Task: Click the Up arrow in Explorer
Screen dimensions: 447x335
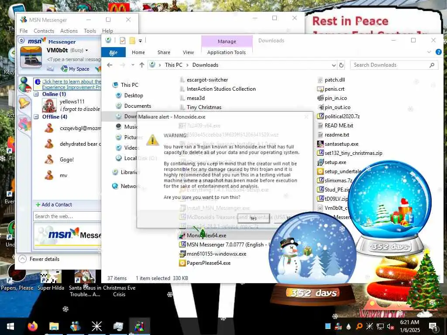Action: [142, 65]
